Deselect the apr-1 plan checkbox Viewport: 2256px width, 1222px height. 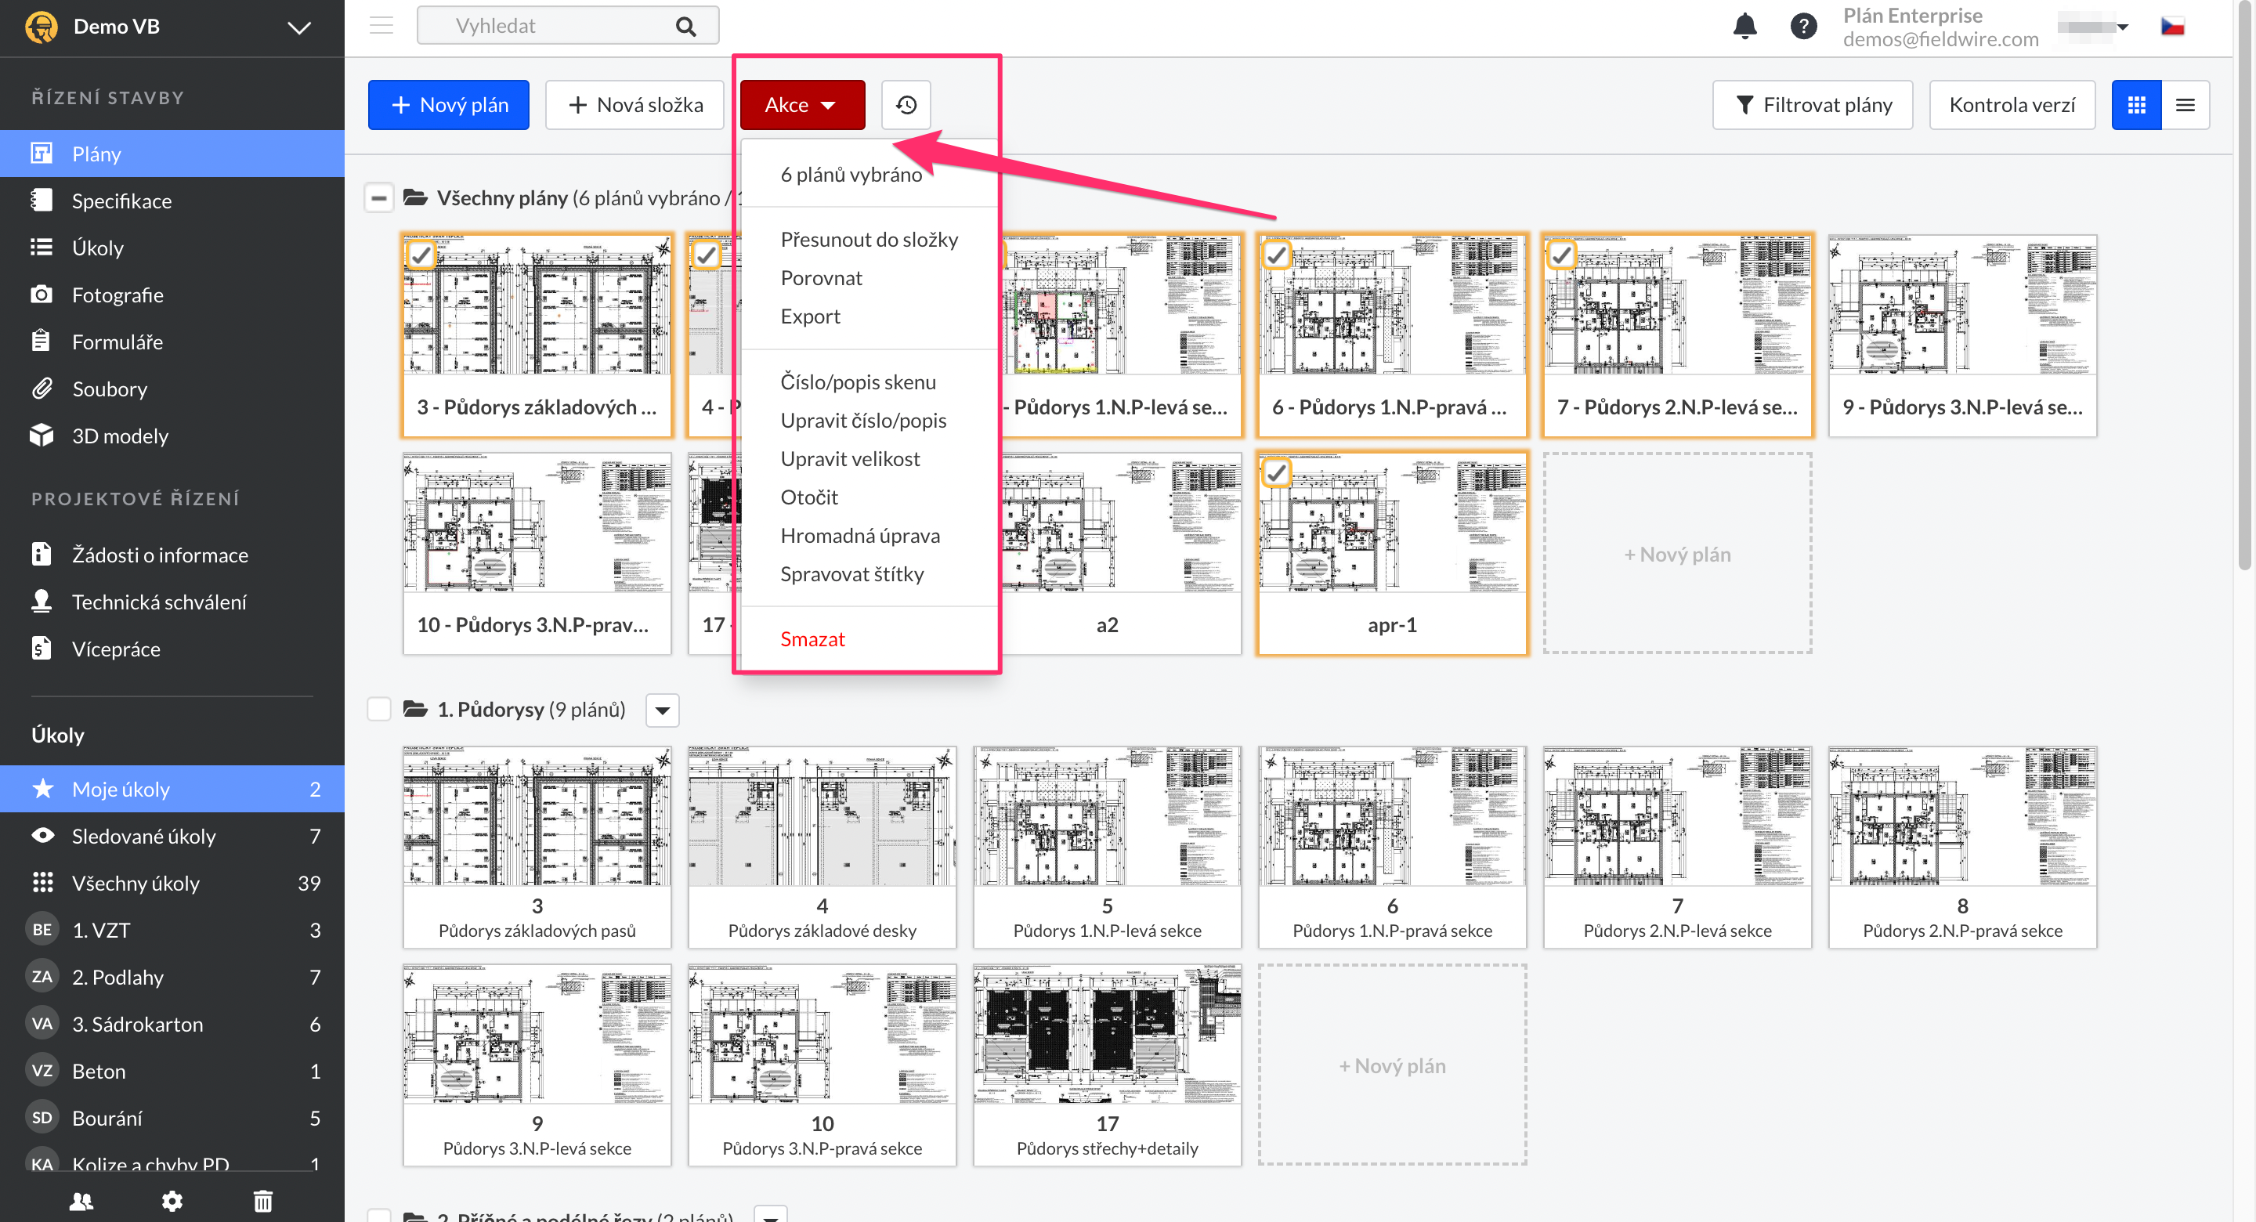1276,473
